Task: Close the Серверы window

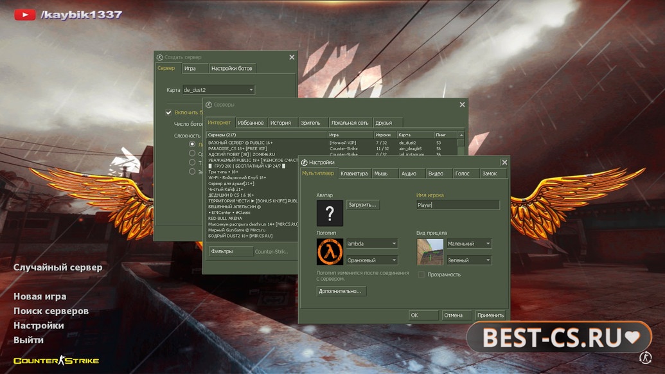Action: click(x=462, y=104)
